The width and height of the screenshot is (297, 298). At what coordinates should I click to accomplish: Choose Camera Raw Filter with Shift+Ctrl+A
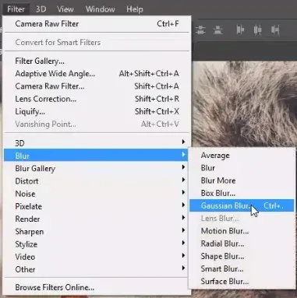tap(97, 86)
